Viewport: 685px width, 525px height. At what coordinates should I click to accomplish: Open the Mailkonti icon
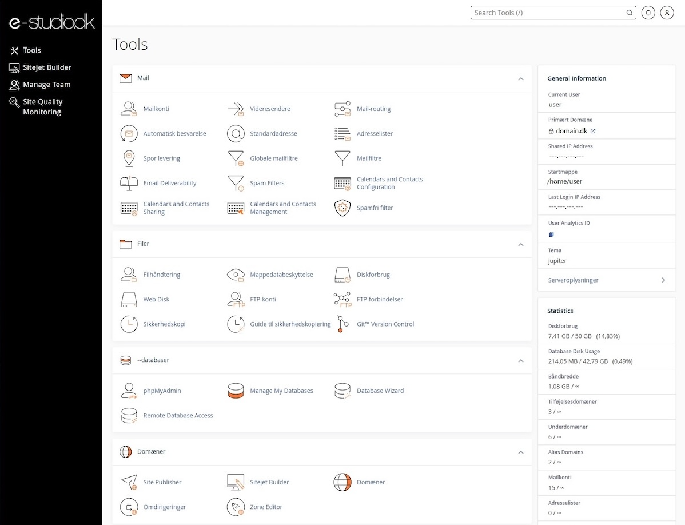tap(129, 109)
